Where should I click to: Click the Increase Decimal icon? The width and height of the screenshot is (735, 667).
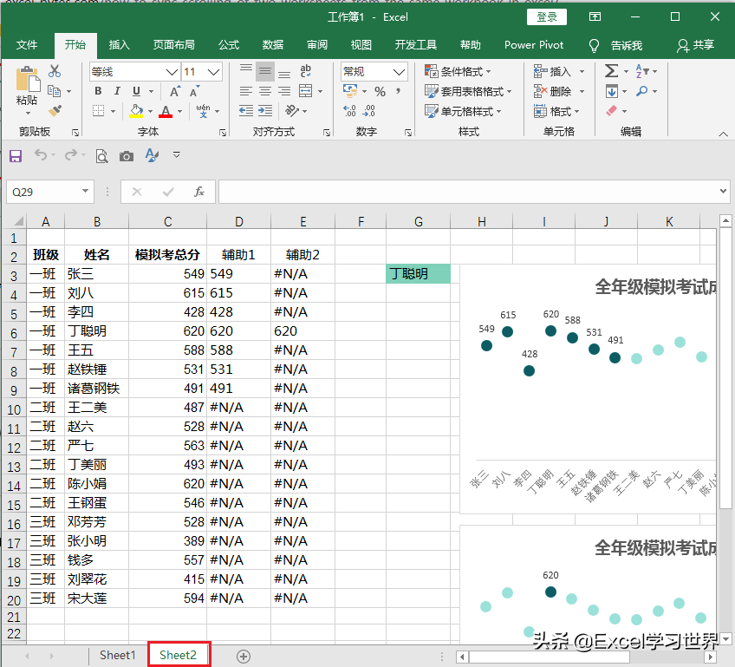click(x=349, y=111)
